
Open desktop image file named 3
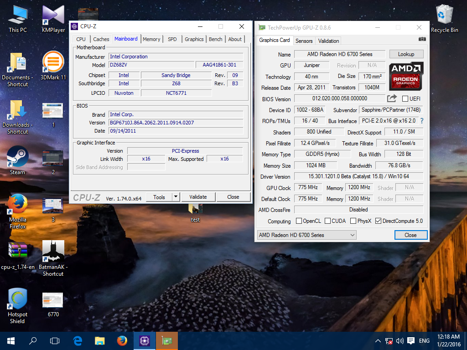(x=53, y=210)
